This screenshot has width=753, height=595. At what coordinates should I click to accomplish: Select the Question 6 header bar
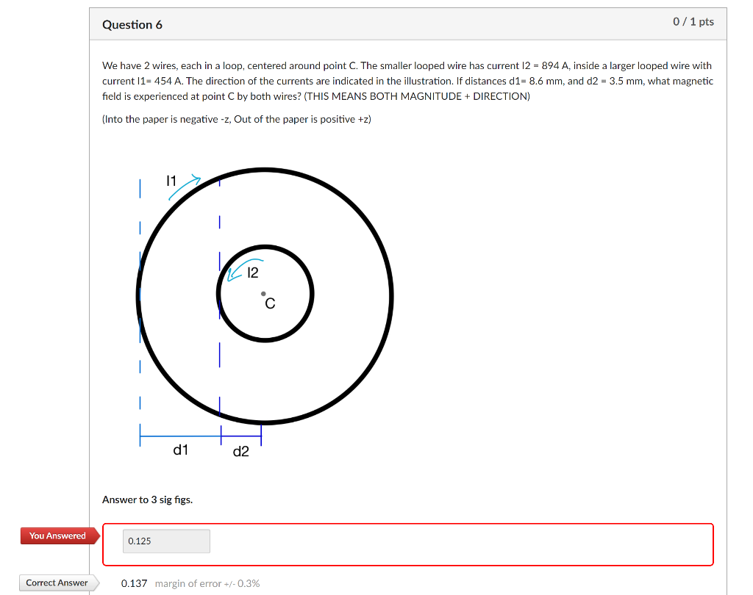coord(132,24)
